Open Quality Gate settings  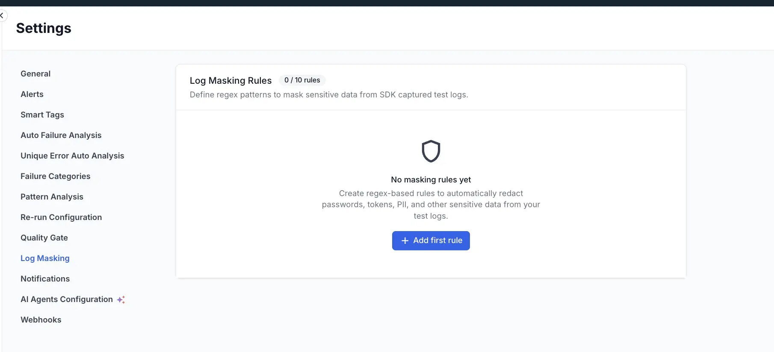44,238
